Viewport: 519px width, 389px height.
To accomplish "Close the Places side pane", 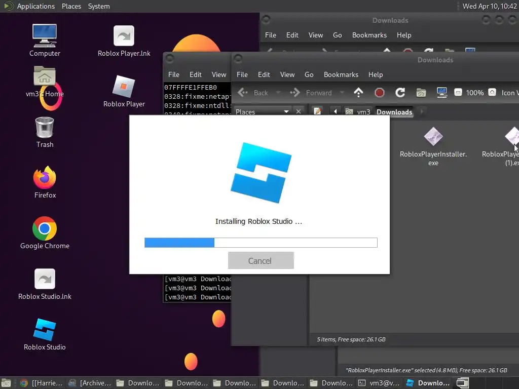I will click(299, 111).
